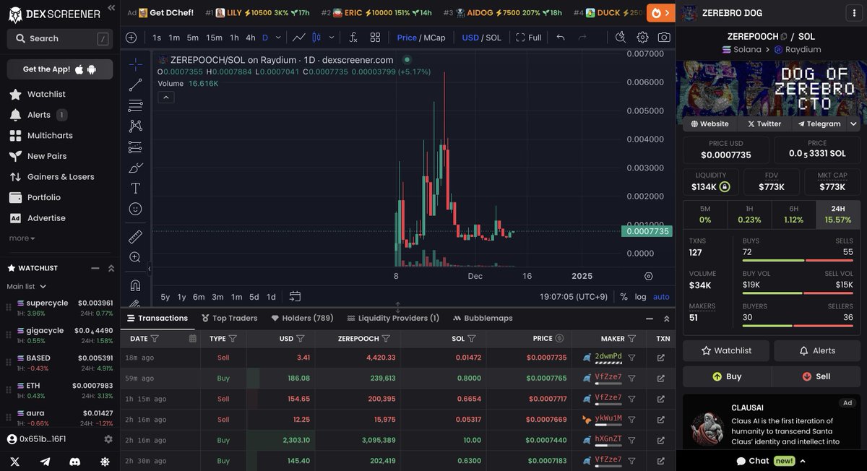This screenshot has width=867, height=471.
Task: Switch to the Top Traders tab
Action: (x=229, y=318)
